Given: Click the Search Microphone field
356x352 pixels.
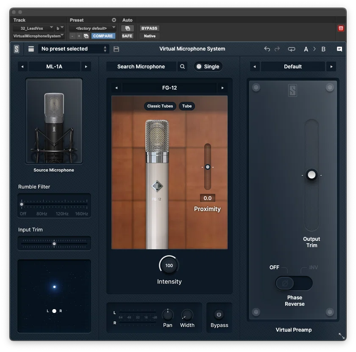Looking at the screenshot, I should (x=141, y=66).
